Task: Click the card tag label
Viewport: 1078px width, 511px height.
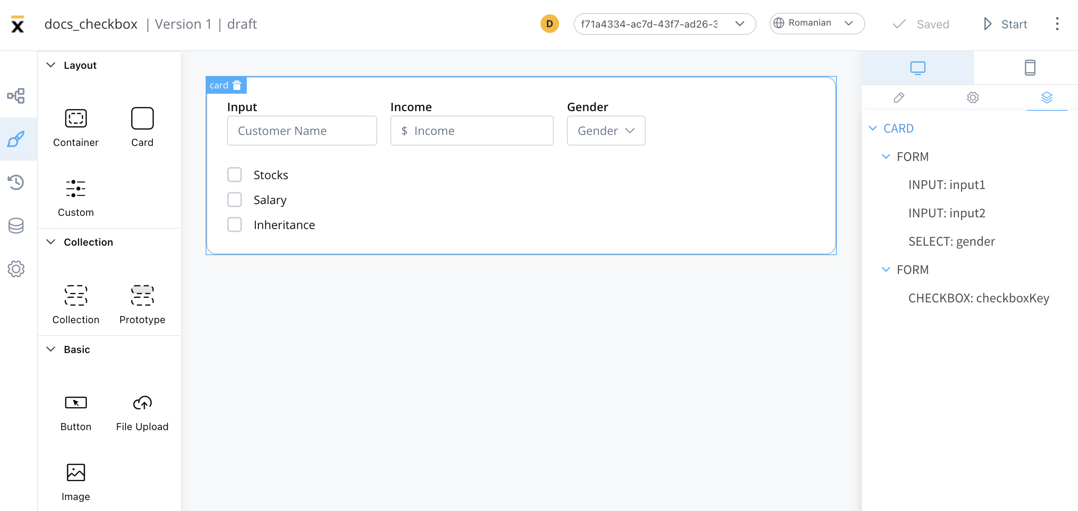Action: [x=219, y=85]
